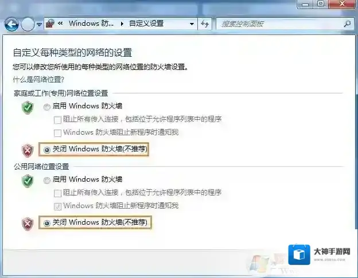Click red shield icon in 家庭或工作 section
The height and width of the screenshot is (278, 358).
click(28, 151)
